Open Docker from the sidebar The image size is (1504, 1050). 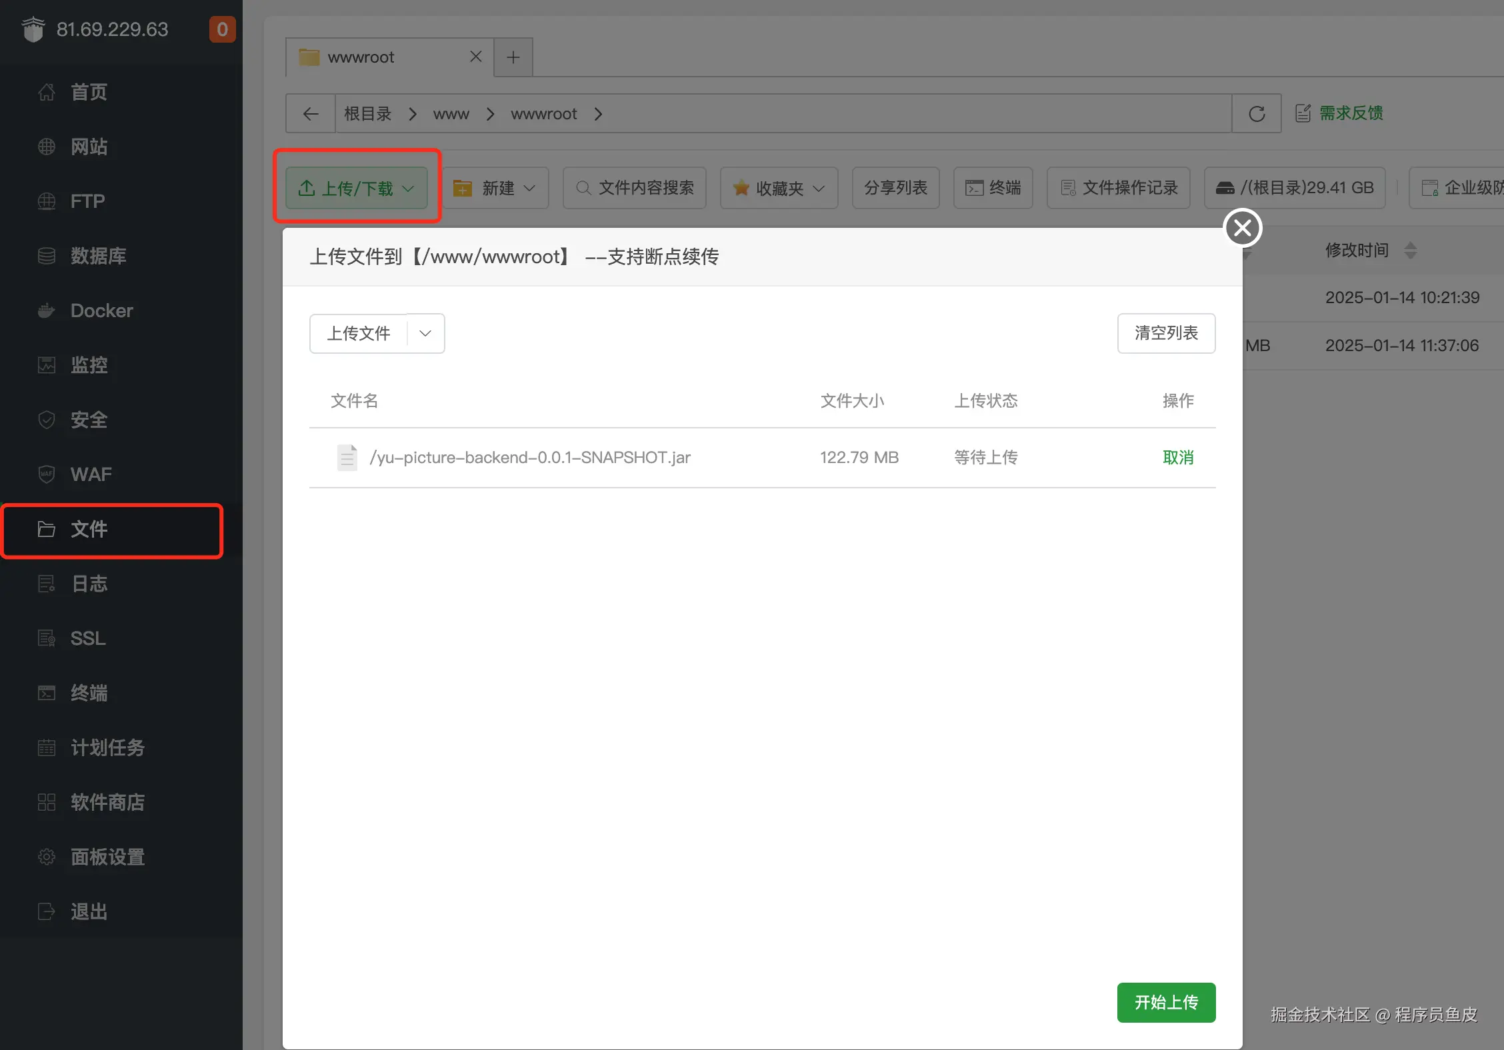(x=101, y=310)
